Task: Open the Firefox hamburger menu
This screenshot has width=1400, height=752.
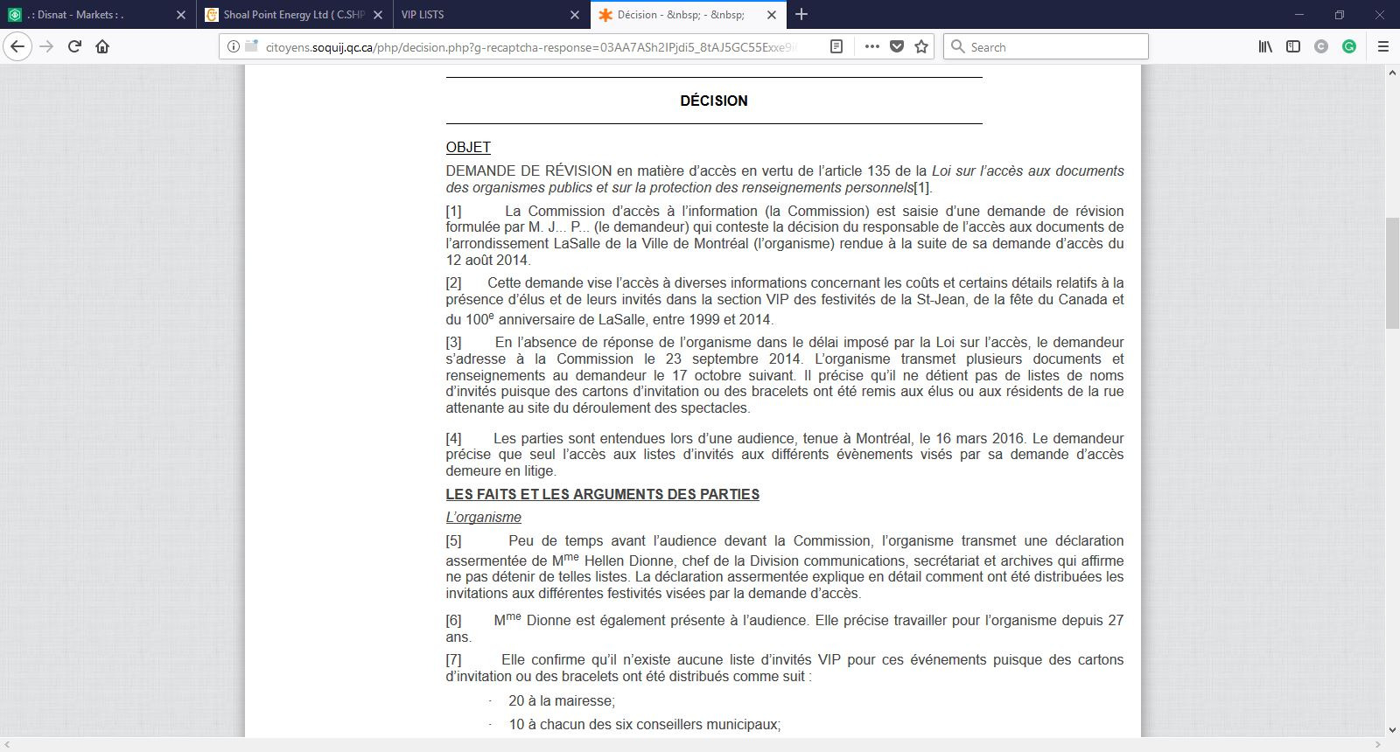Action: tap(1383, 46)
